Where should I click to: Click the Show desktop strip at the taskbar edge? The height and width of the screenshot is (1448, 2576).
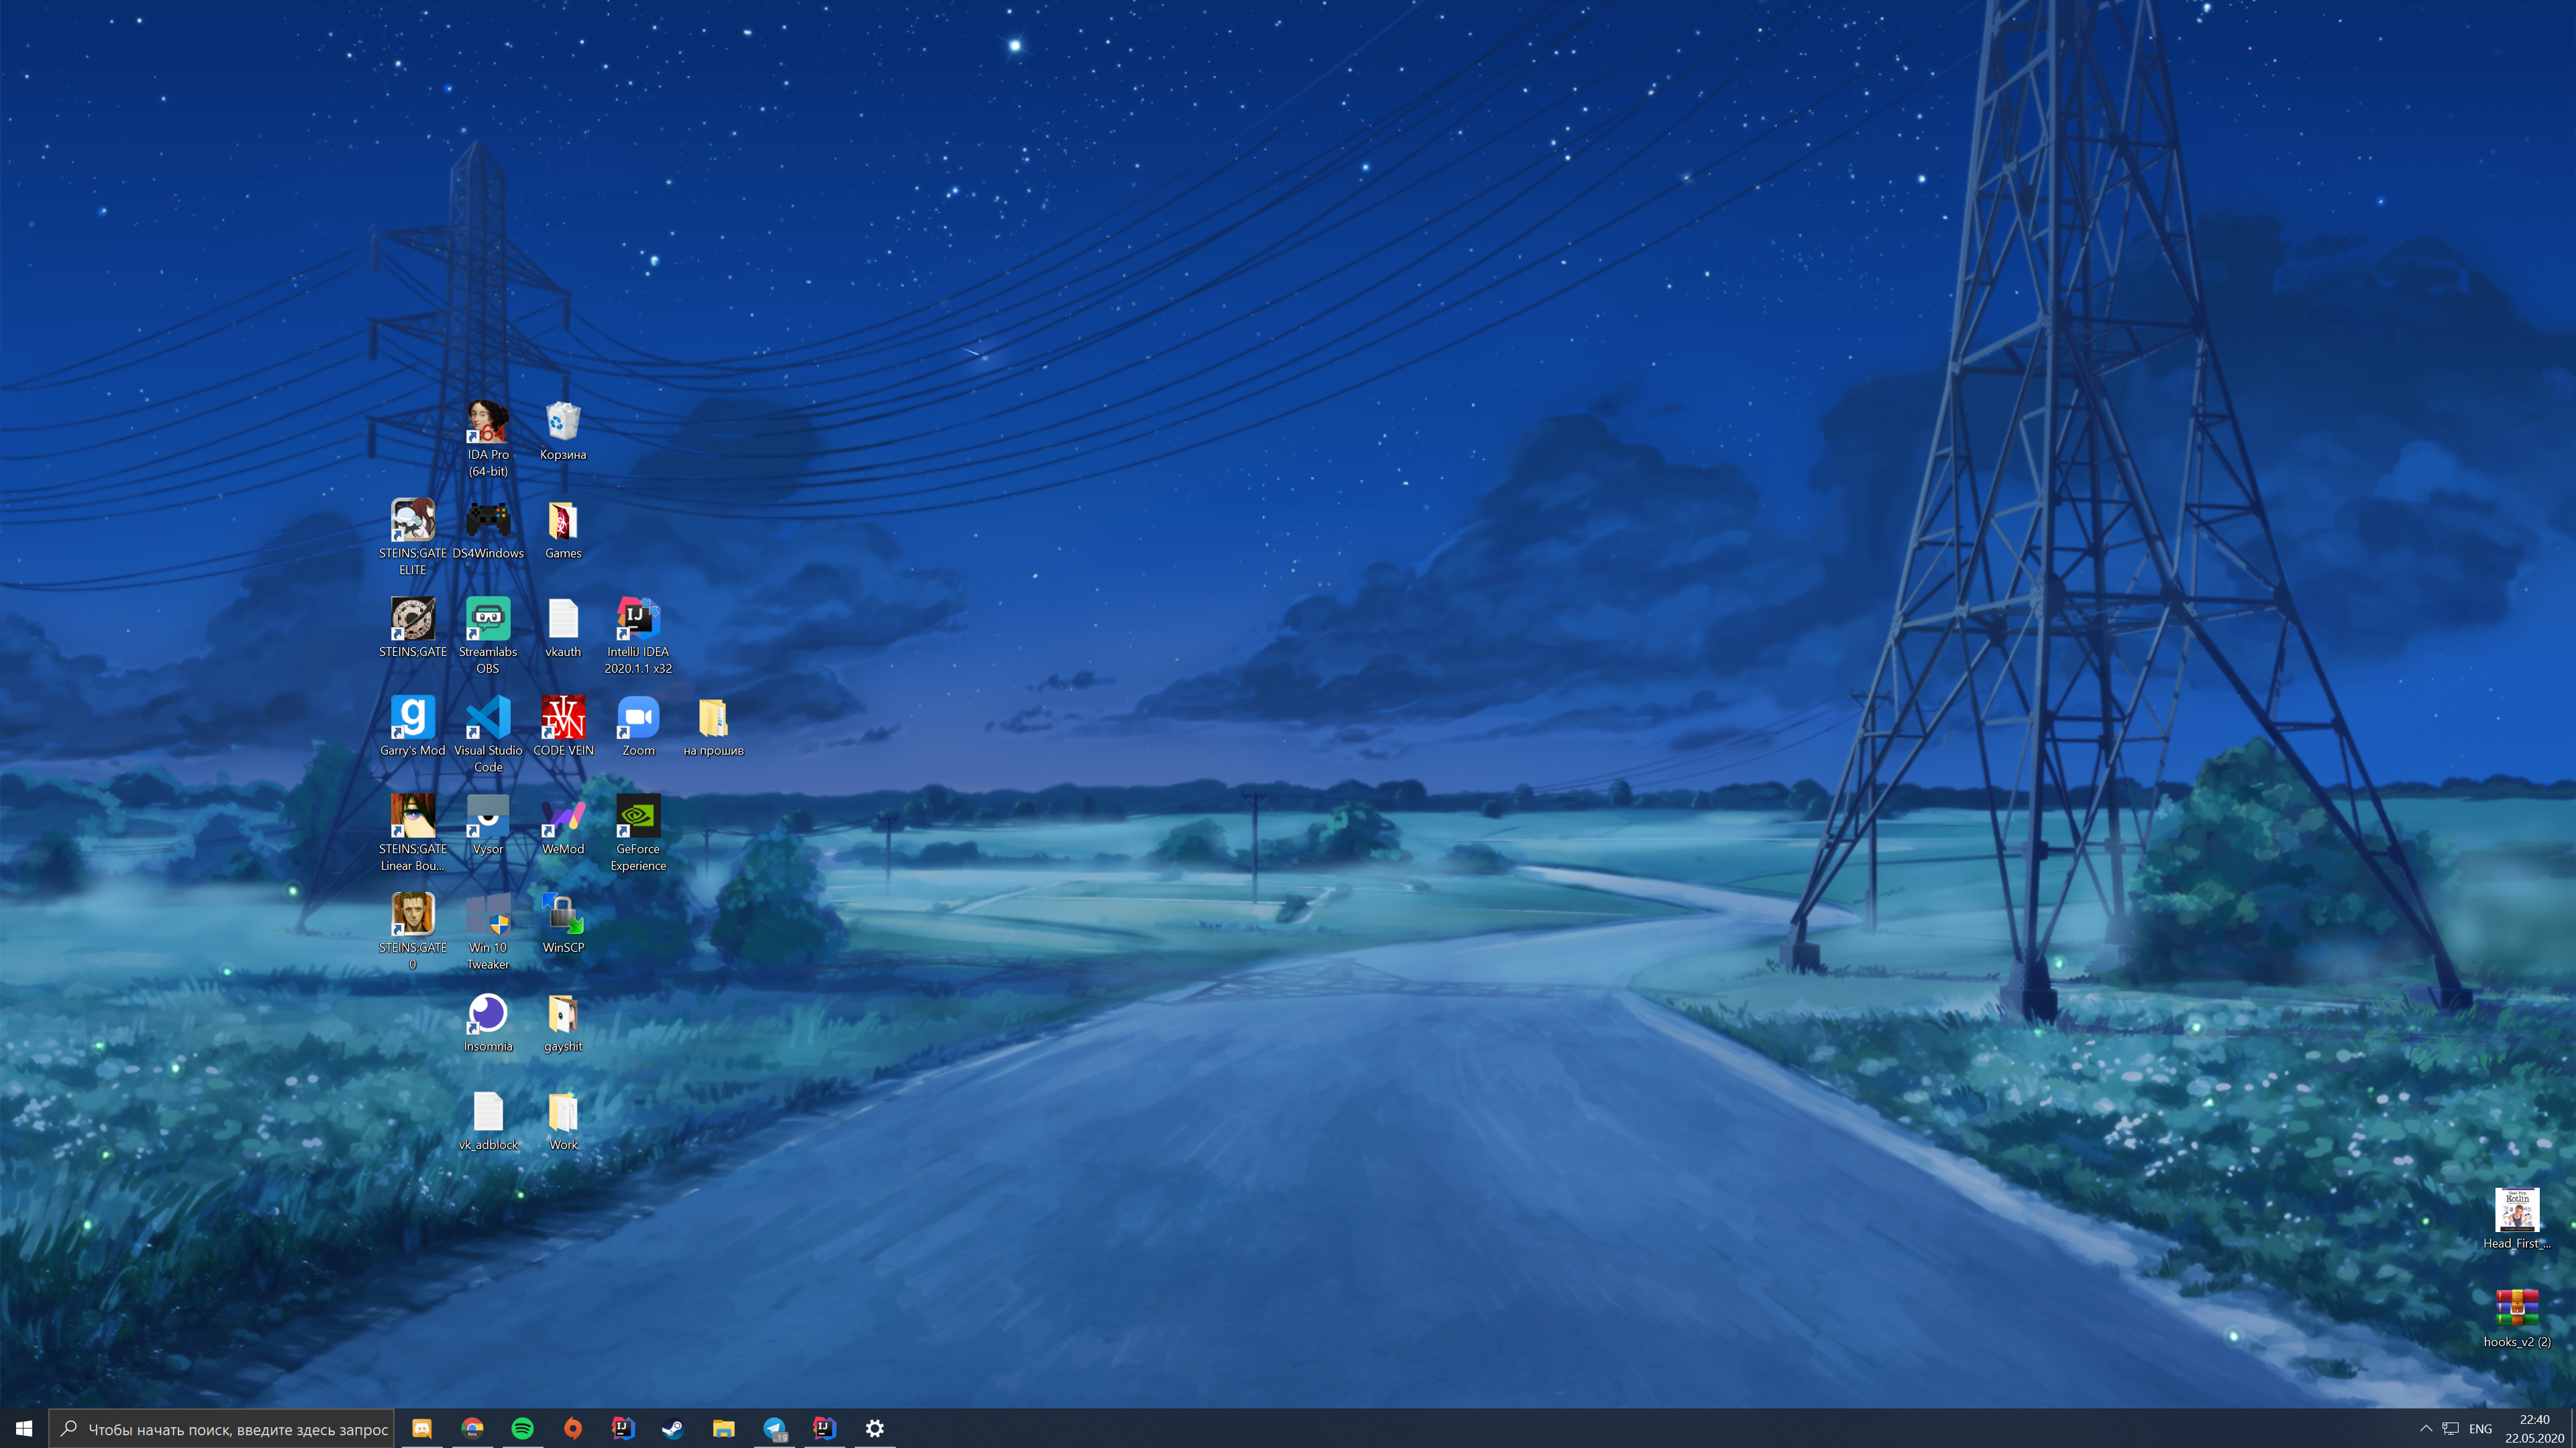pyautogui.click(x=2573, y=1428)
